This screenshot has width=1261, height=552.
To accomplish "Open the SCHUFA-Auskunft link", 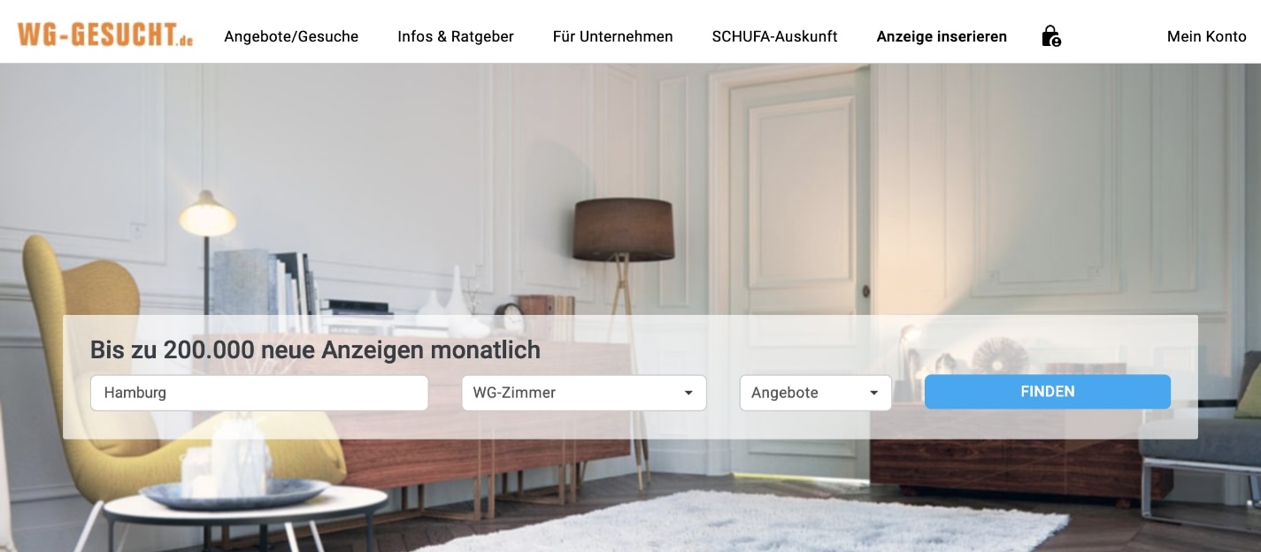I will tap(774, 36).
